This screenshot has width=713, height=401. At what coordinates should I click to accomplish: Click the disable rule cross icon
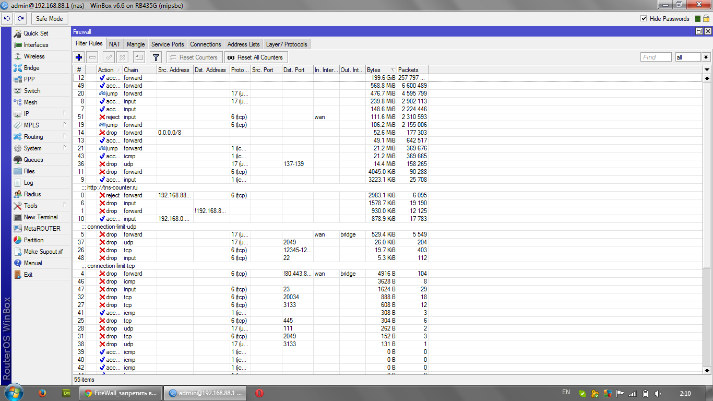[x=122, y=57]
